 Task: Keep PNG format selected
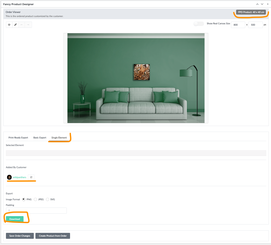pos(24,199)
